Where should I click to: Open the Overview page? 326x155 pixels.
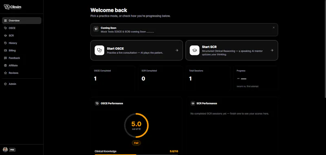point(22,20)
